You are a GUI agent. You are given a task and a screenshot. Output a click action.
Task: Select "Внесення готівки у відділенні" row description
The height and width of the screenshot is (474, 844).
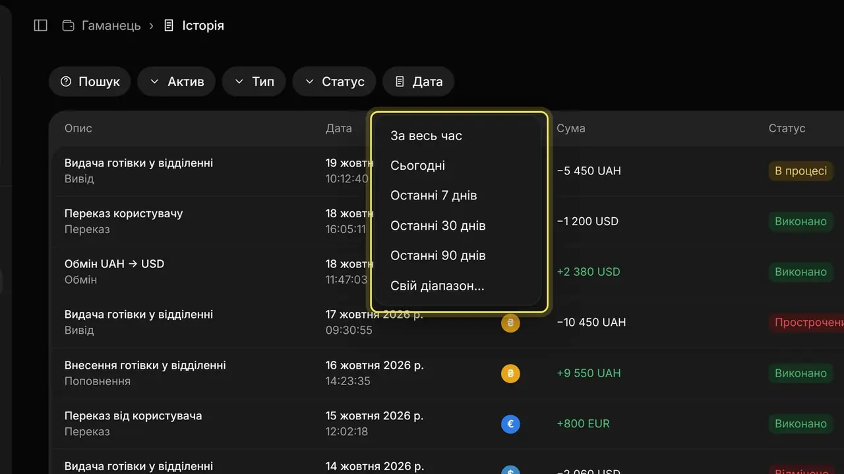click(x=145, y=365)
